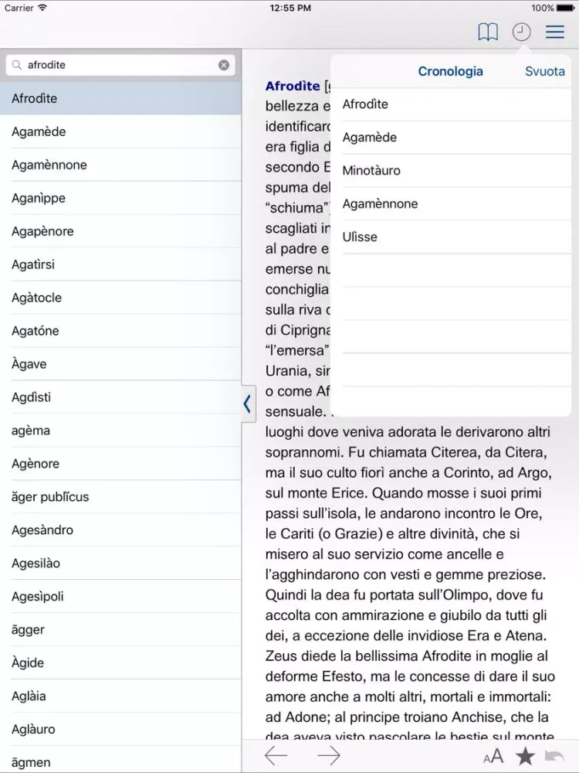Viewport: 579px width, 773px height.
Task: Go forward with the right arrow
Action: tap(328, 756)
